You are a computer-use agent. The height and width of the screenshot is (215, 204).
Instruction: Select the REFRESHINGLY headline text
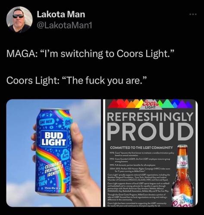coord(150,116)
